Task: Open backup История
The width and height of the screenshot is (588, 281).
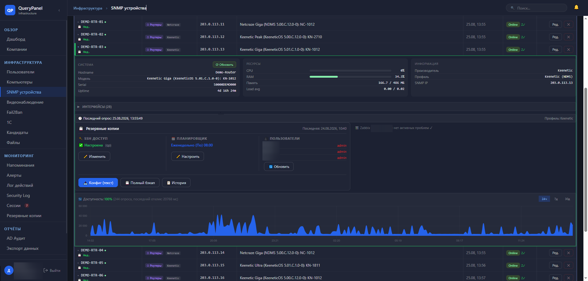Action: [x=176, y=183]
